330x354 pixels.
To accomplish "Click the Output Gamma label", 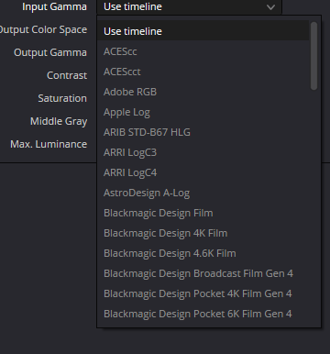I will point(50,52).
